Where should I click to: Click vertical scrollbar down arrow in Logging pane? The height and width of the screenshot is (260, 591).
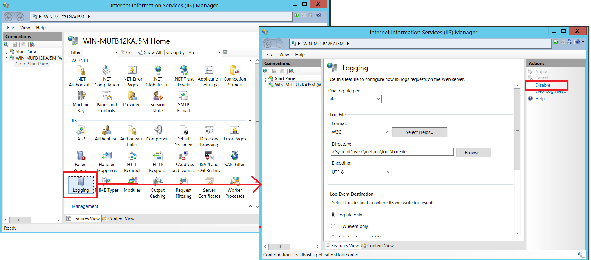tap(517, 234)
